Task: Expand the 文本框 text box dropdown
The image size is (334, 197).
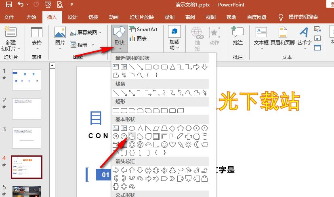Action: coord(262,49)
